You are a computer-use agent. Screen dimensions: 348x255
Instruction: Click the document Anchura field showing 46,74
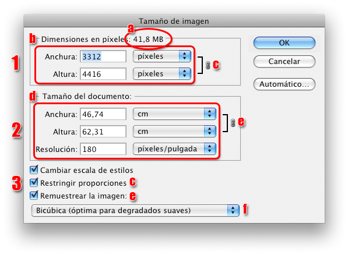click(103, 114)
